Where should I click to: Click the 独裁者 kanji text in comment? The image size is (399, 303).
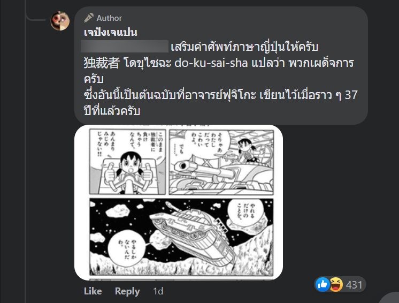(x=102, y=63)
